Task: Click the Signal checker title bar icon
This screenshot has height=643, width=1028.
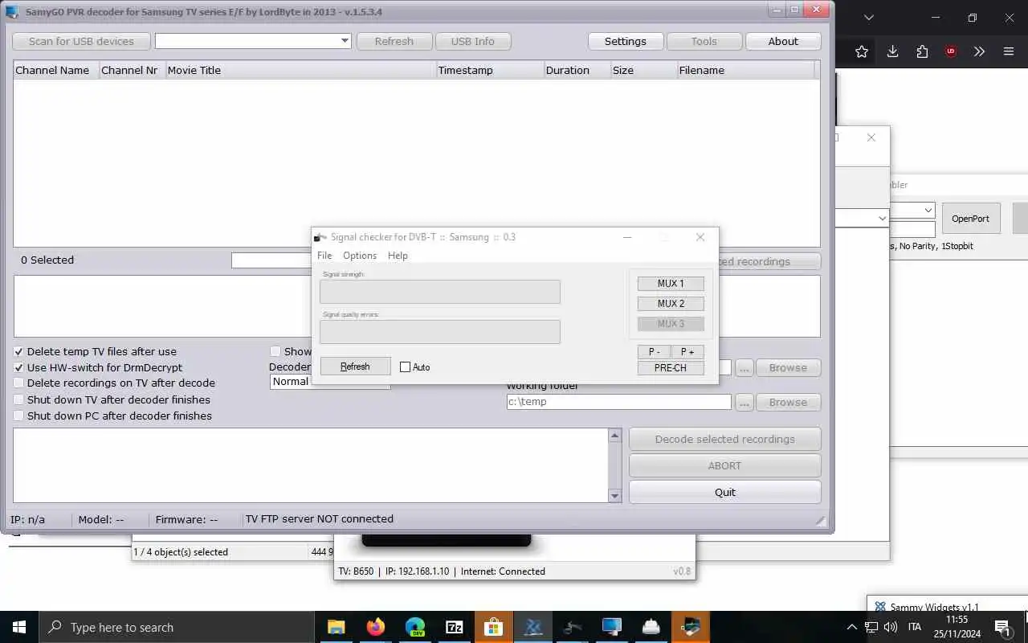Action: 320,237
